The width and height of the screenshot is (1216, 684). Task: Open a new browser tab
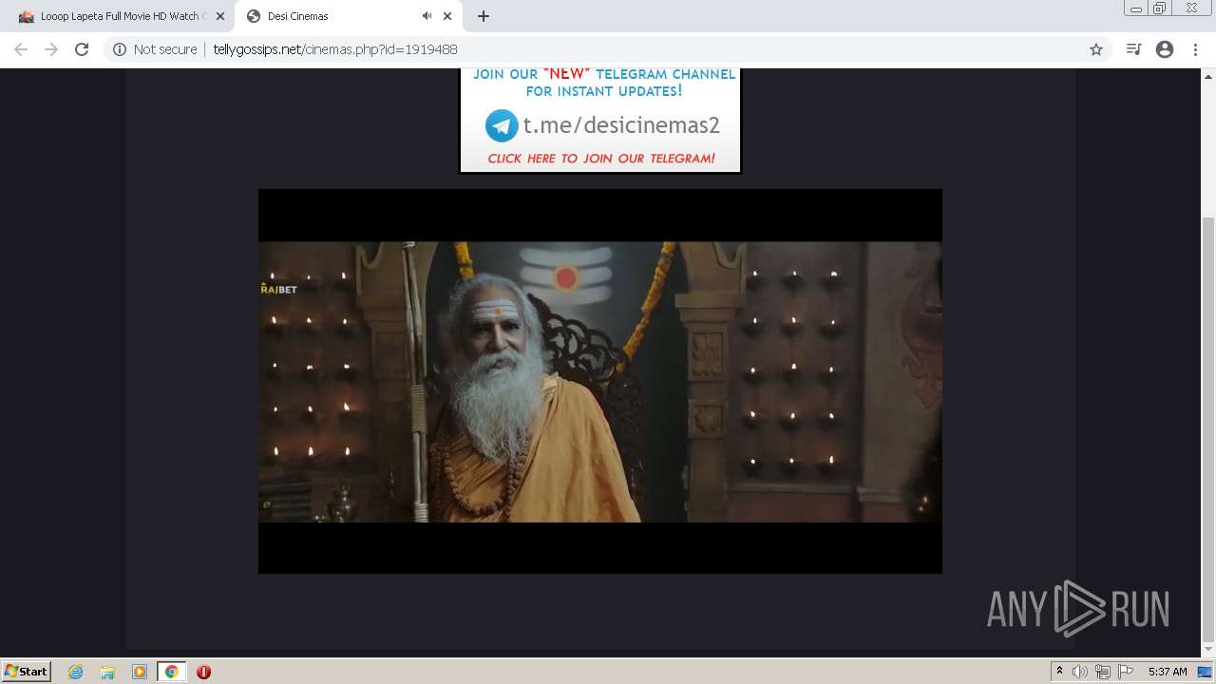click(484, 16)
